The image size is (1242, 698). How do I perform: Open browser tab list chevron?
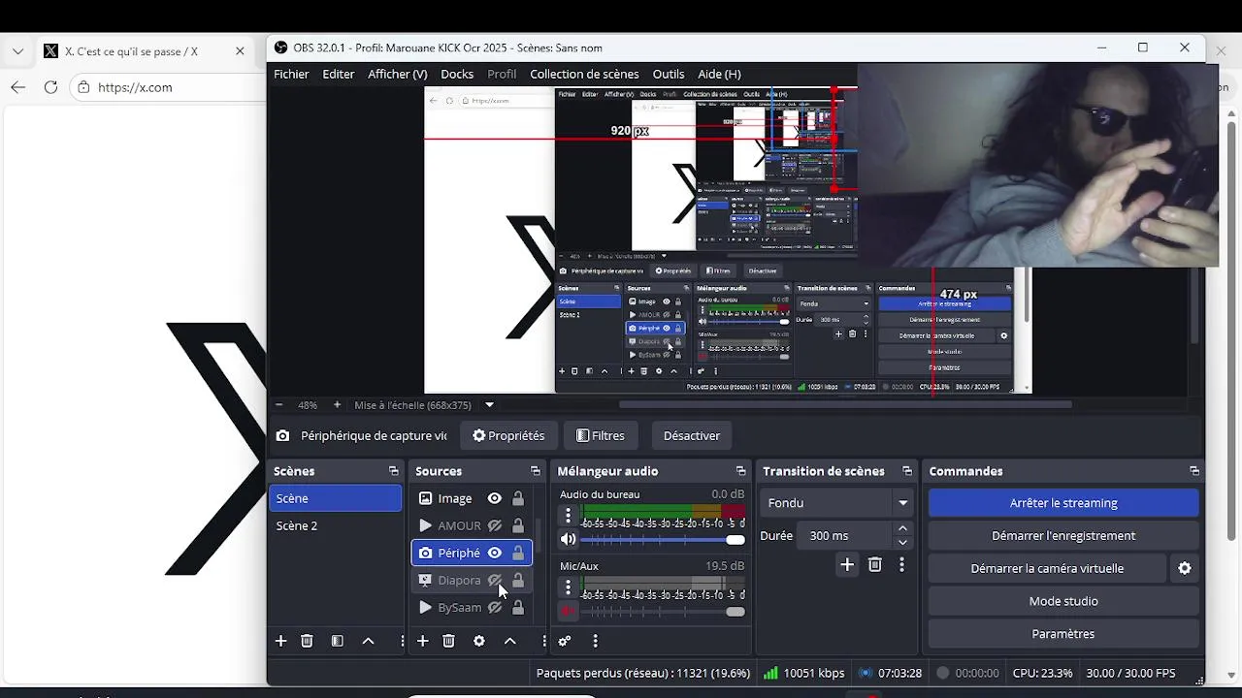(x=17, y=51)
